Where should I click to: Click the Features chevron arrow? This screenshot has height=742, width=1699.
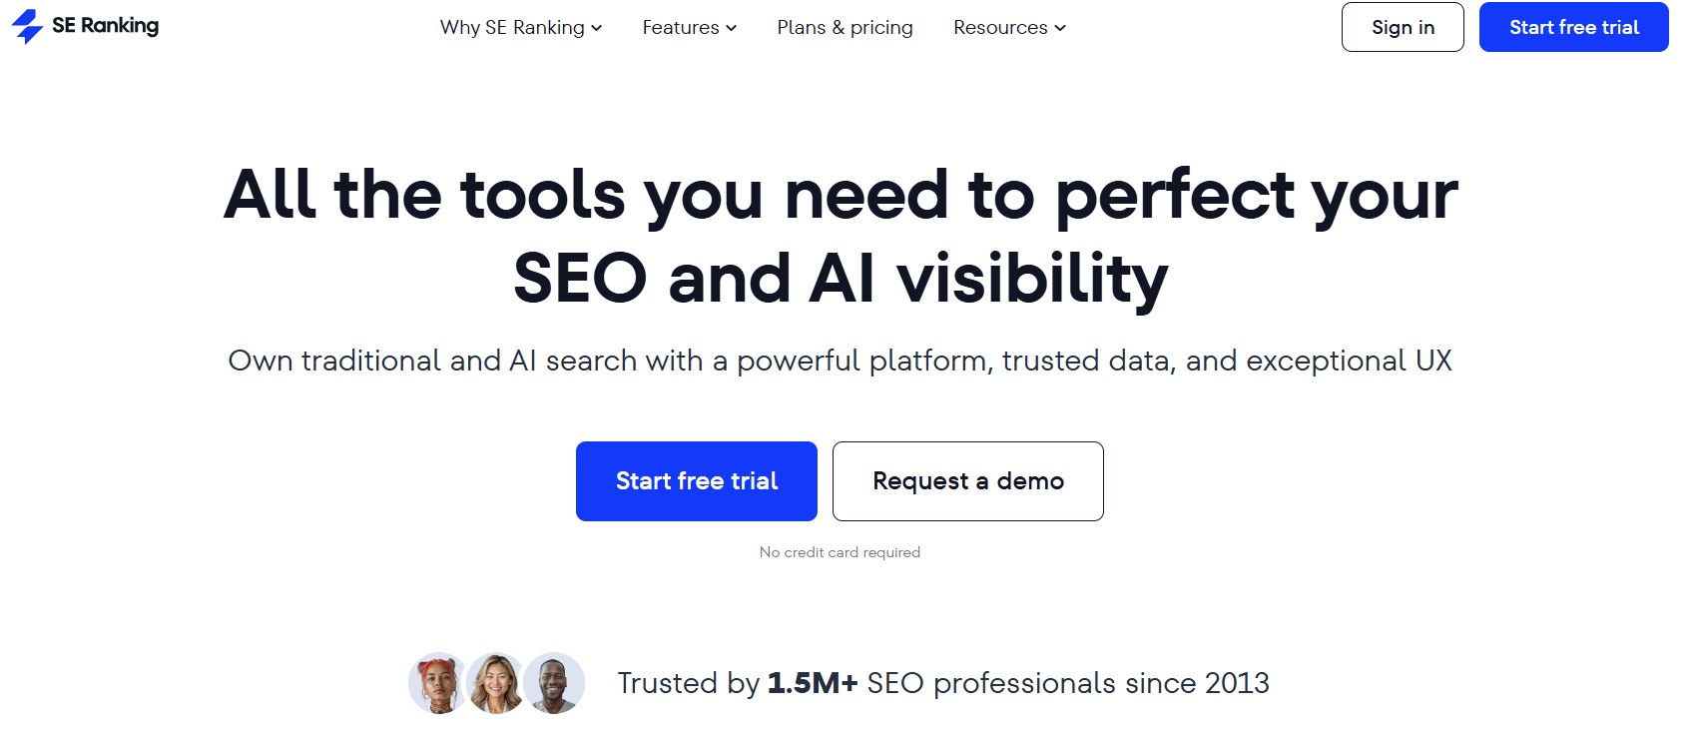pos(731,28)
